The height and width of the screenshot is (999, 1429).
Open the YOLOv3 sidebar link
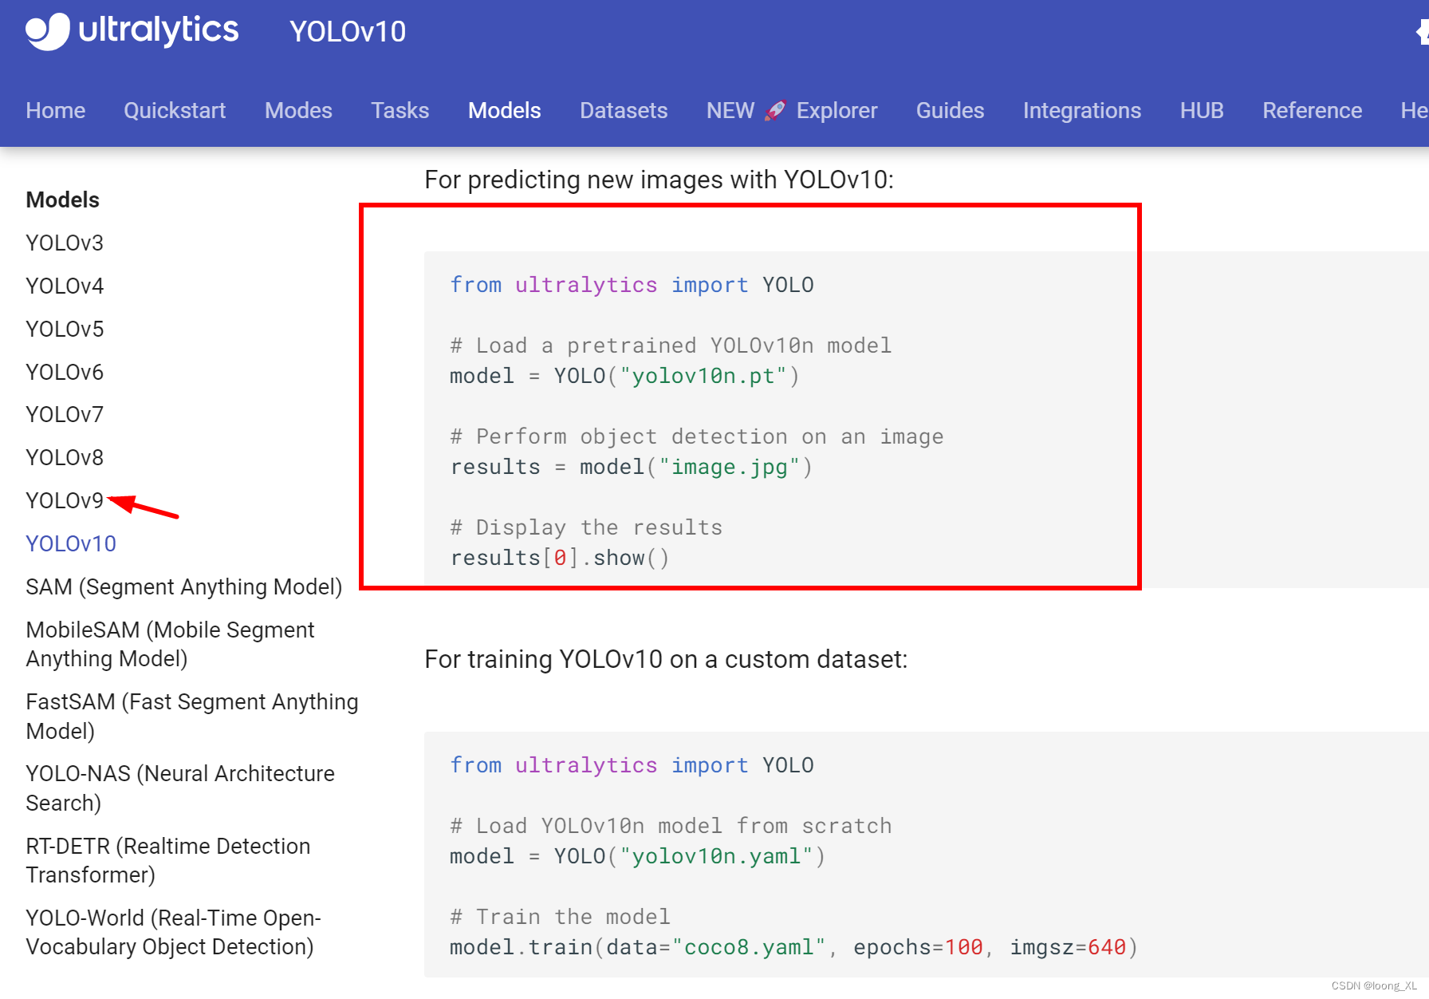pyautogui.click(x=65, y=243)
